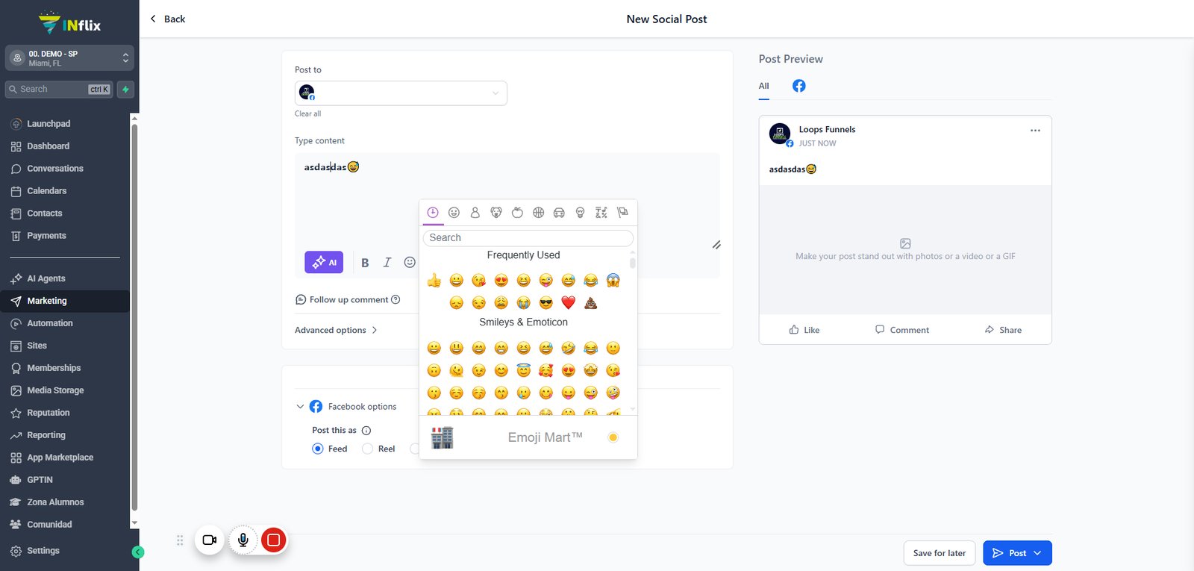Image resolution: width=1194 pixels, height=571 pixels.
Task: Select the Reel radio option
Action: pyautogui.click(x=367, y=449)
